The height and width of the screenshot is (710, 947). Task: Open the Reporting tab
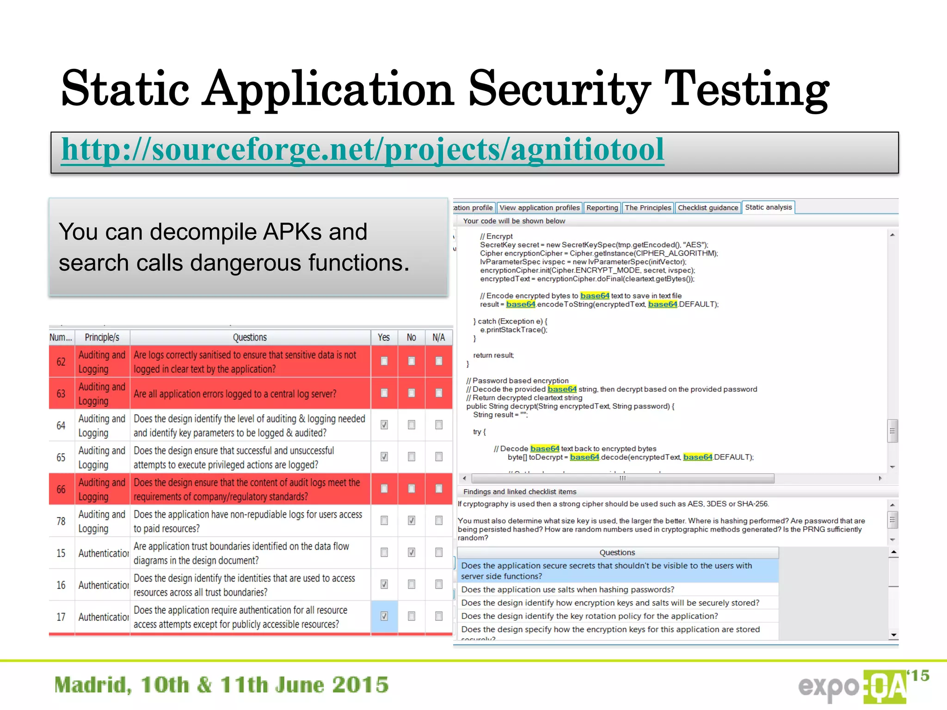coord(602,208)
